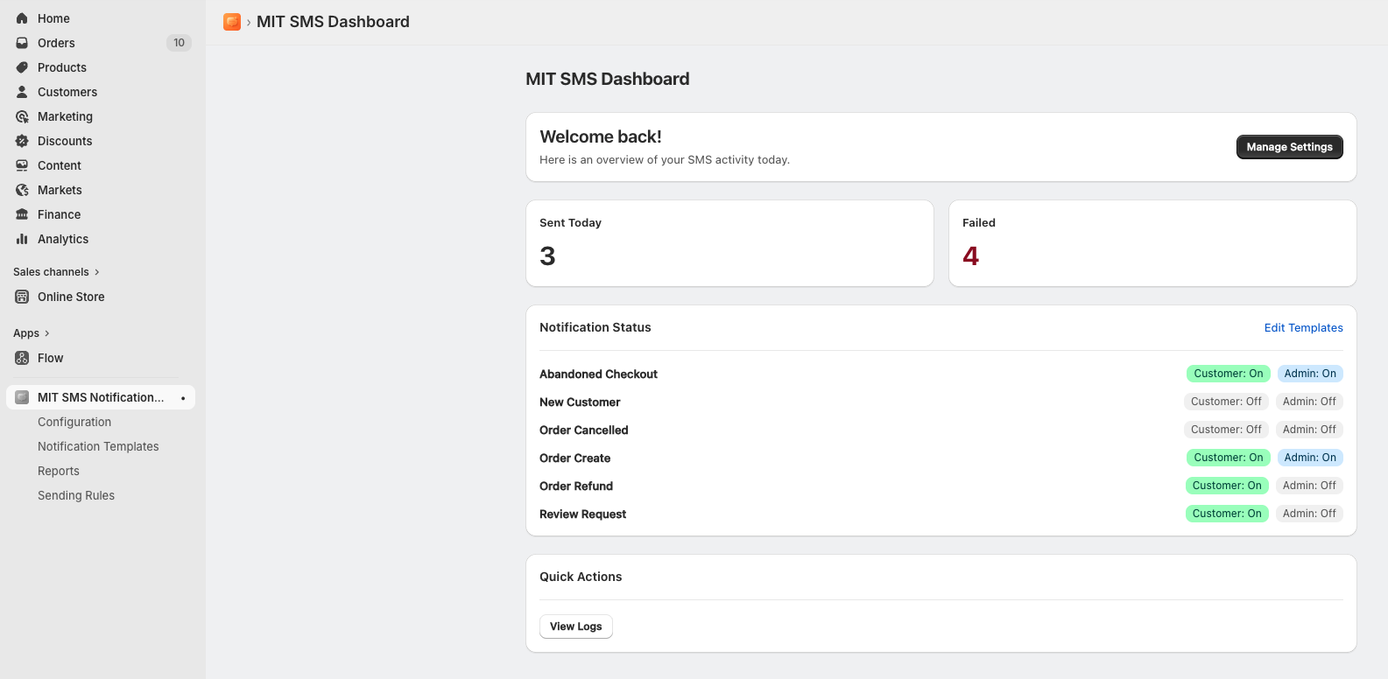The image size is (1388, 679).
Task: Click the Manage Settings button
Action: click(x=1289, y=147)
